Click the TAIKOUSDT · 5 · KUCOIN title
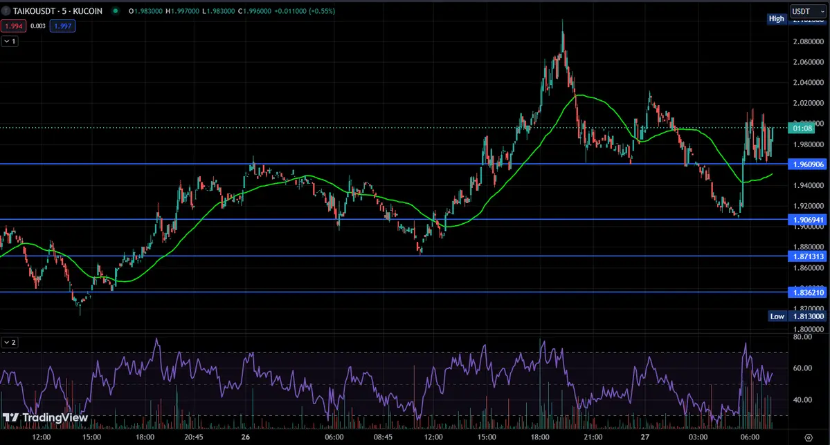This screenshot has height=445, width=830. click(57, 10)
